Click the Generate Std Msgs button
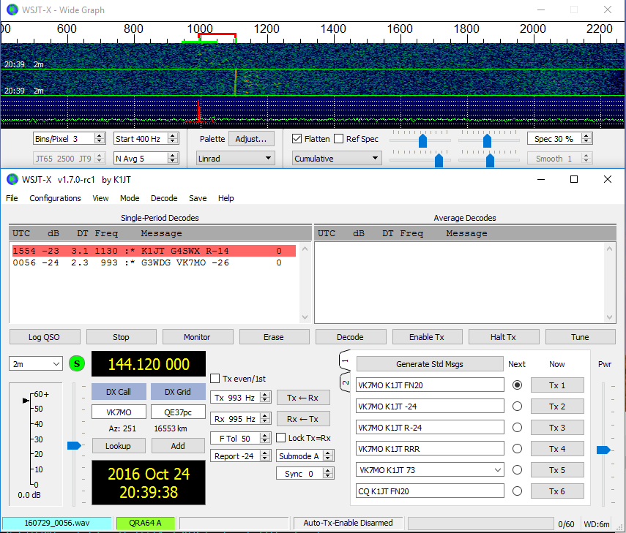This screenshot has width=626, height=533. click(430, 364)
